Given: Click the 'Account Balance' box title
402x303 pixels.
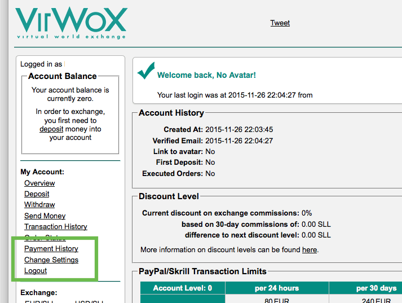Looking at the screenshot, I should coord(63,76).
